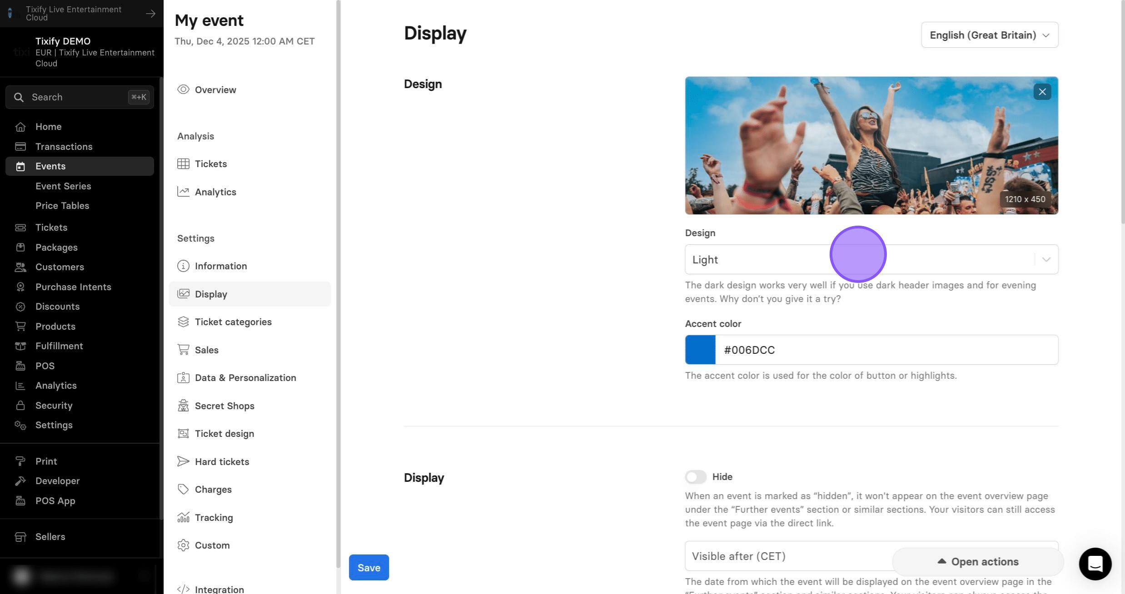Click the Charges tag icon
This screenshot has width=1125, height=594.
[183, 490]
